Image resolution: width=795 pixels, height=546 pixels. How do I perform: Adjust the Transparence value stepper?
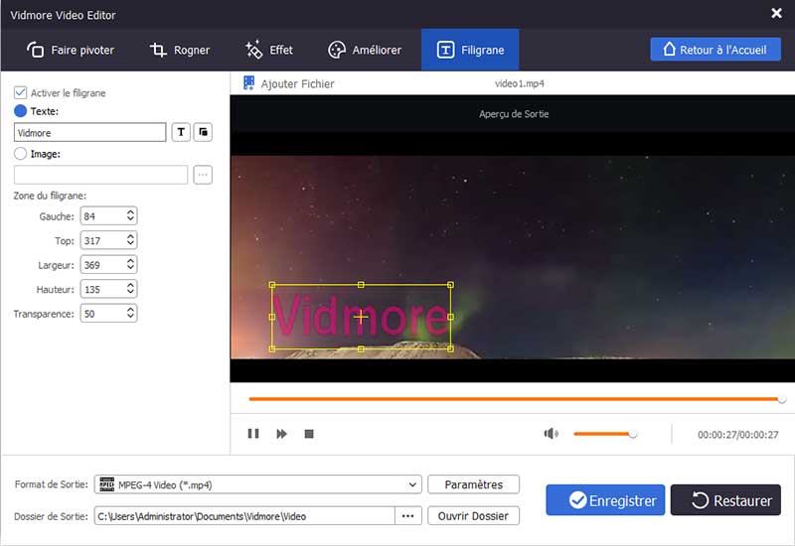(130, 314)
